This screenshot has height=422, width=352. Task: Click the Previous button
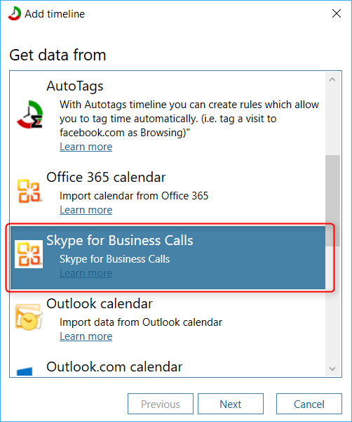(161, 404)
